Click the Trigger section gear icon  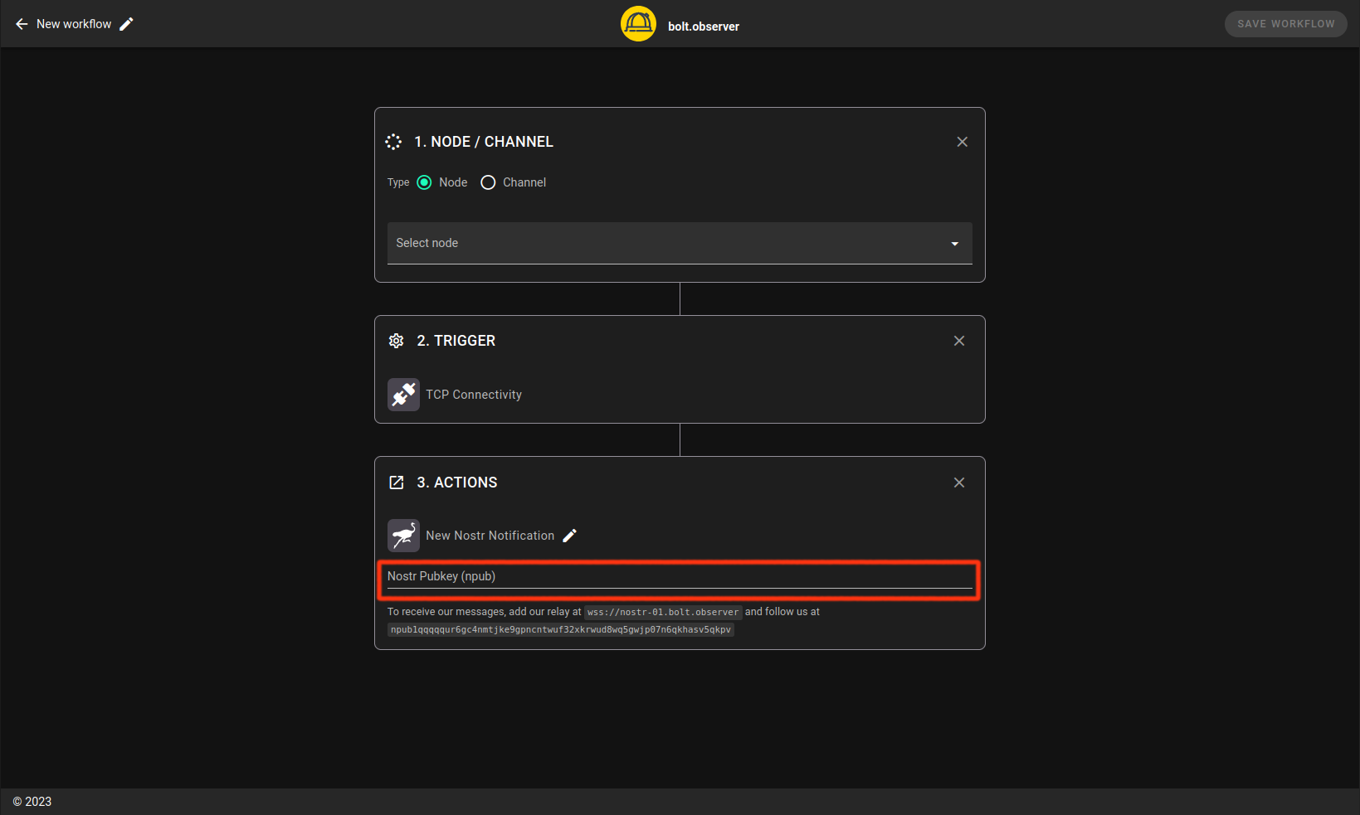click(x=397, y=341)
